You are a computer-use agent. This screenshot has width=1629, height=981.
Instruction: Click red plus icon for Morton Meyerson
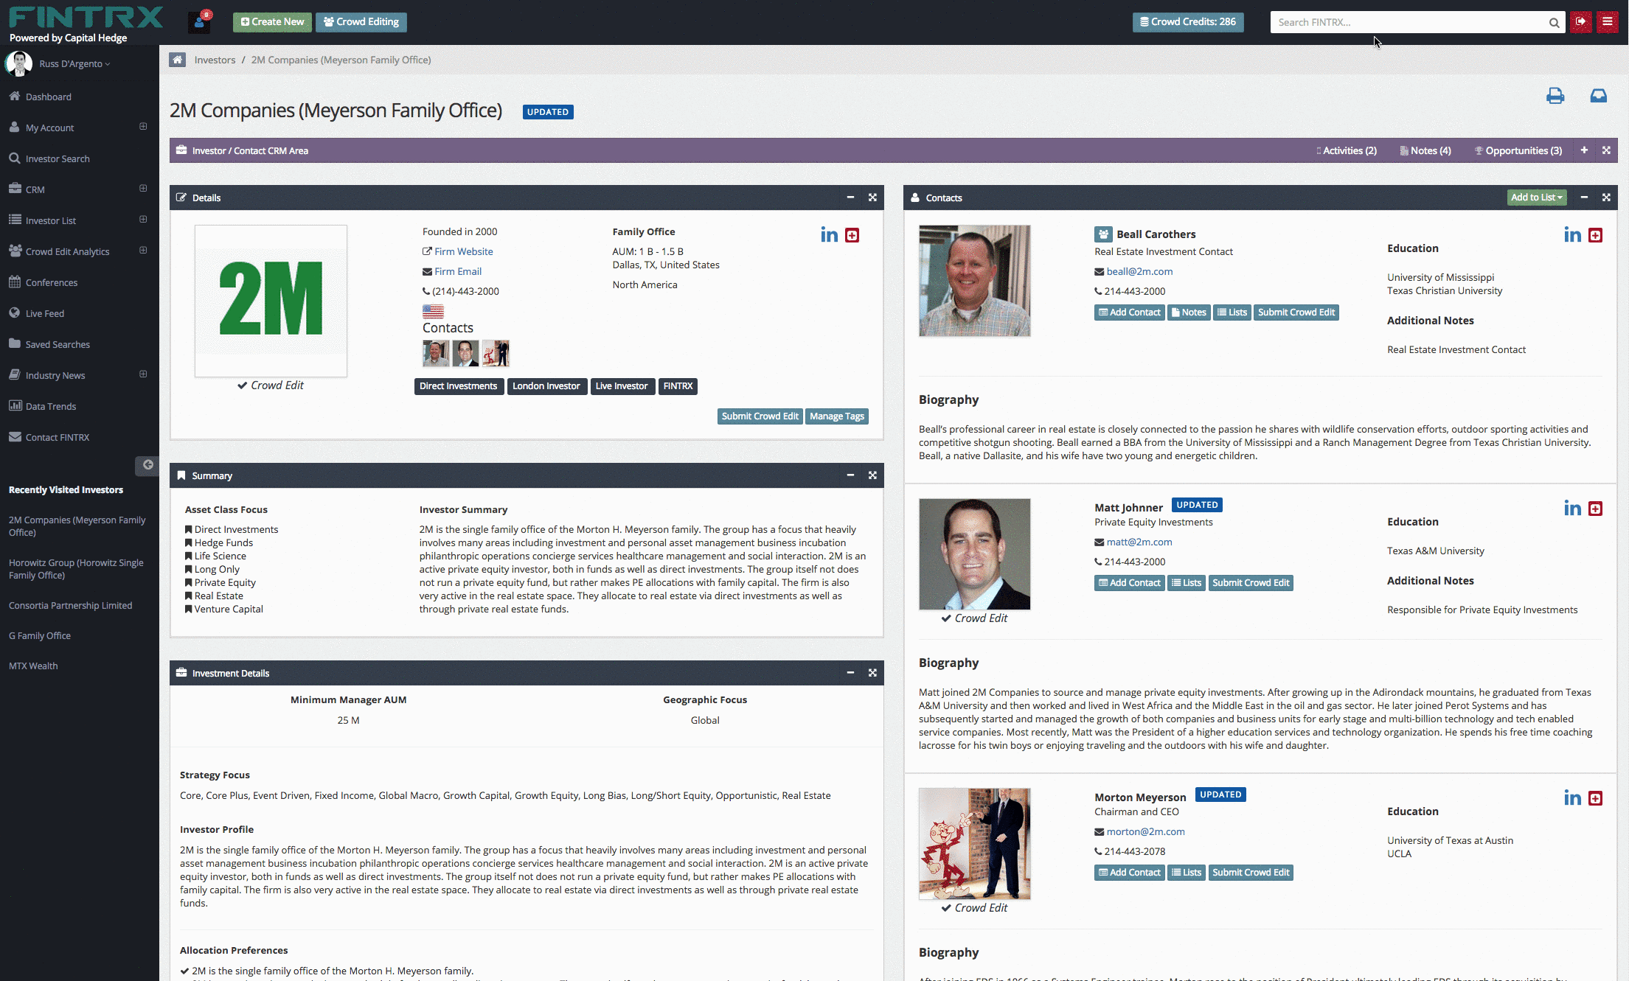click(x=1595, y=798)
